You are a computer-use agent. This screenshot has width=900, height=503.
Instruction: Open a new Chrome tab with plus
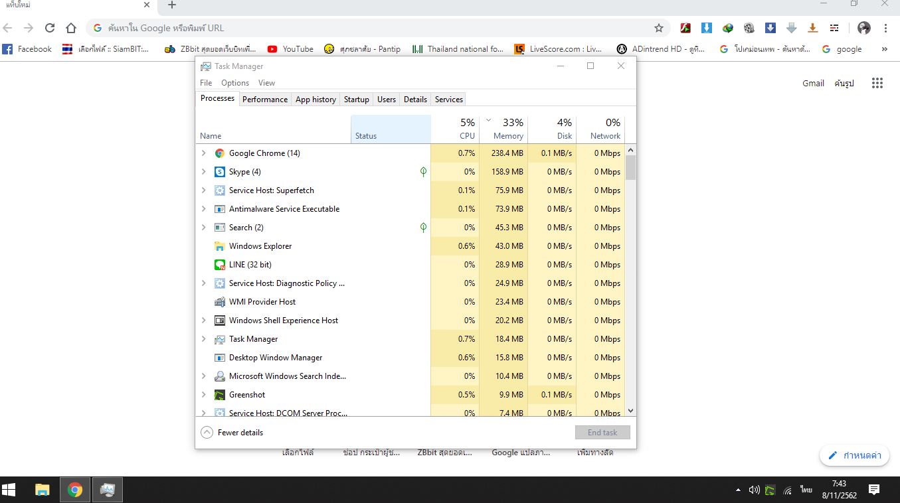pyautogui.click(x=172, y=5)
